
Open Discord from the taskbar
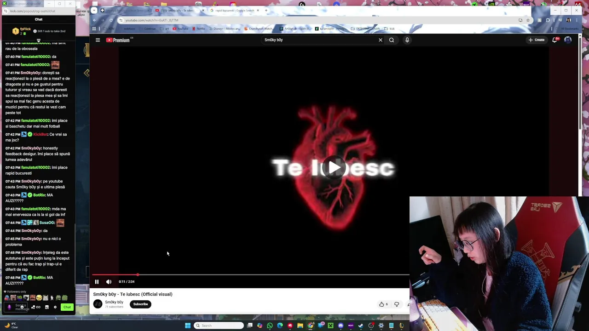pos(341,325)
